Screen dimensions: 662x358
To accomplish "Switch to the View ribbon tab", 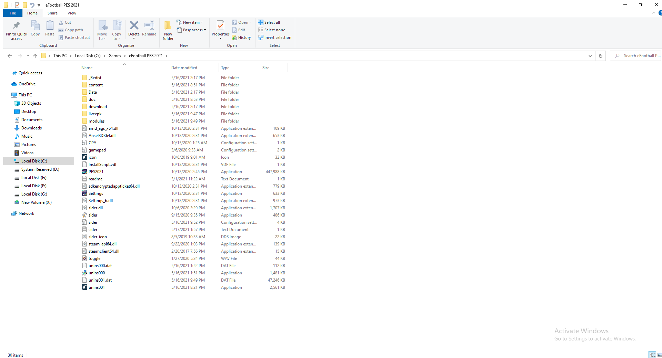I will [72, 13].
